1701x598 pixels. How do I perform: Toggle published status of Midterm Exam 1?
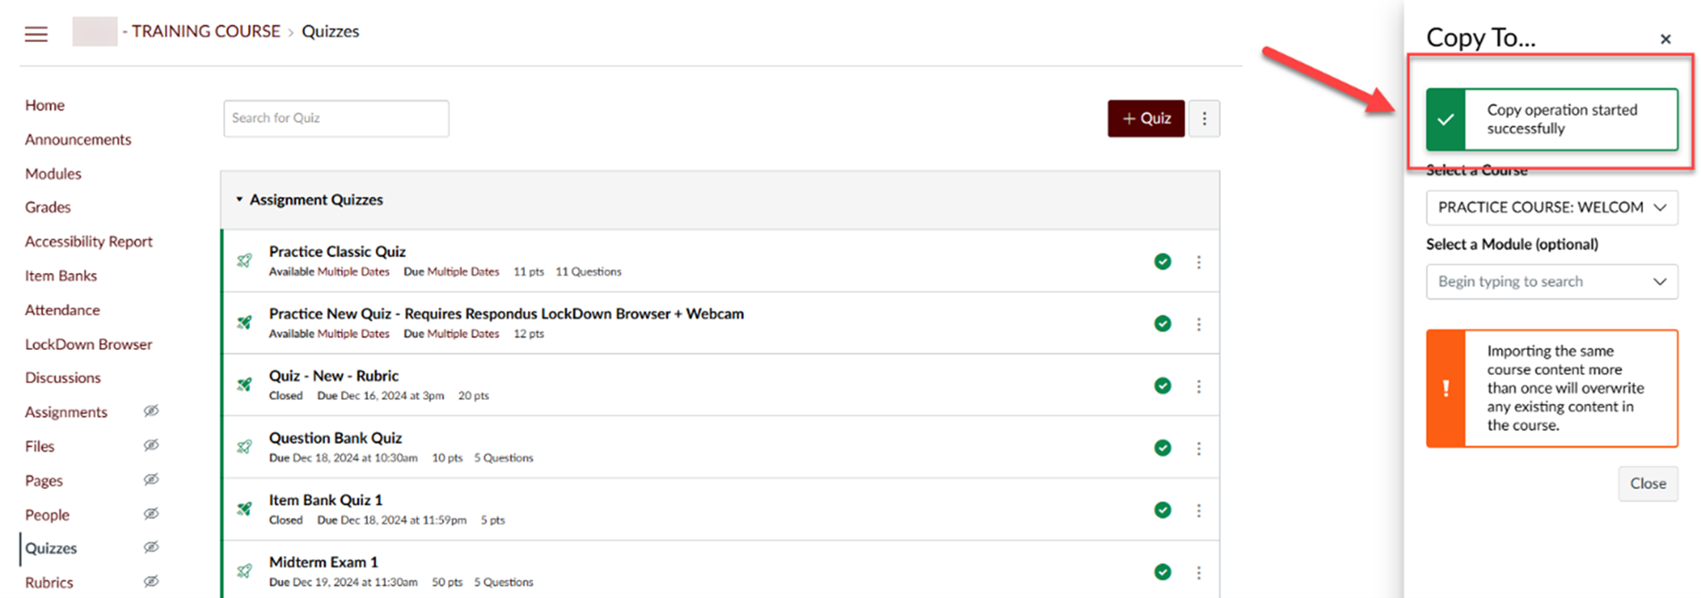click(x=1163, y=572)
